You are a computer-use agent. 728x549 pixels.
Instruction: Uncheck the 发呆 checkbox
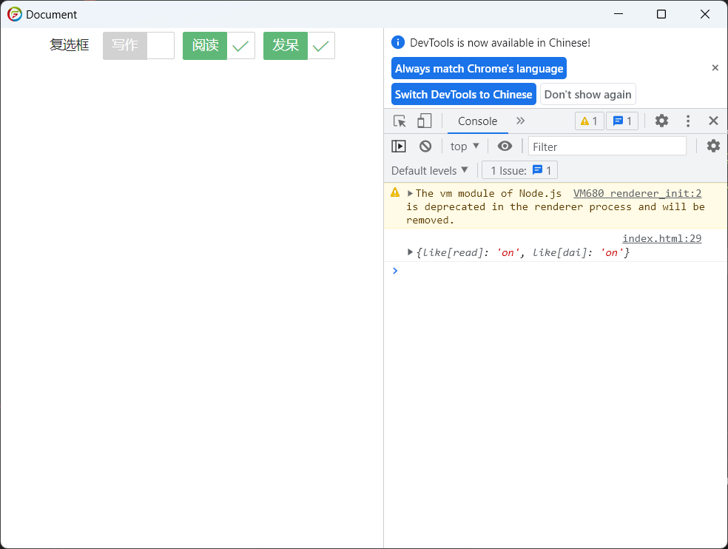tap(299, 46)
